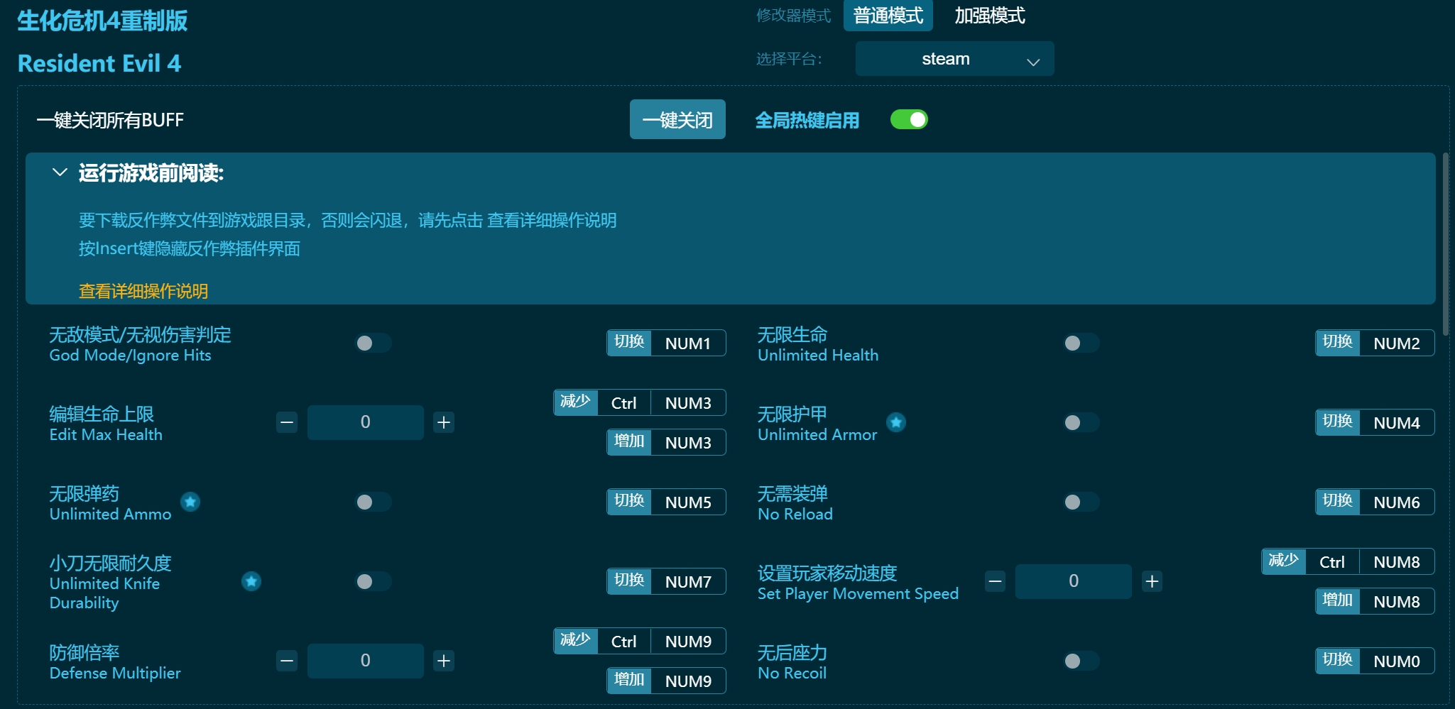Increase Edit Max Health with plus button

(x=444, y=422)
